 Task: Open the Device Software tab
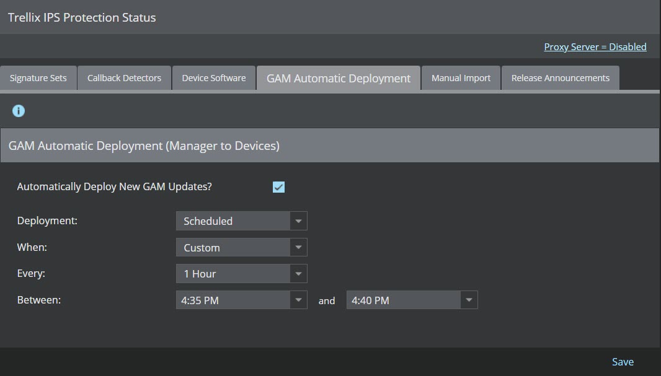[x=214, y=78]
